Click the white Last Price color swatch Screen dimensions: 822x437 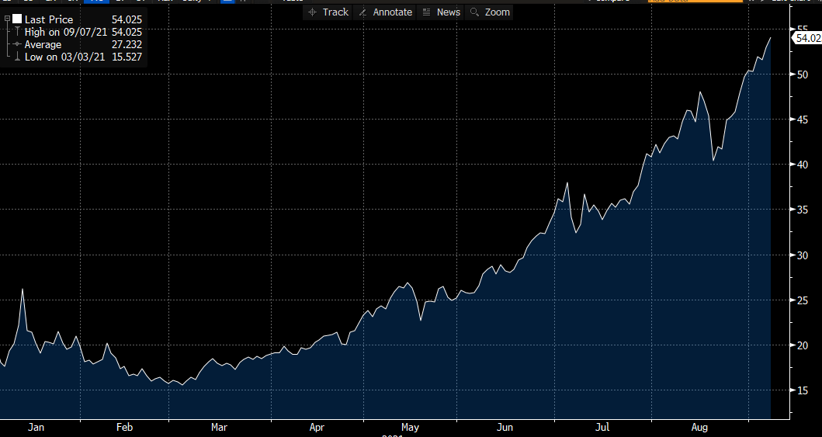(17, 19)
